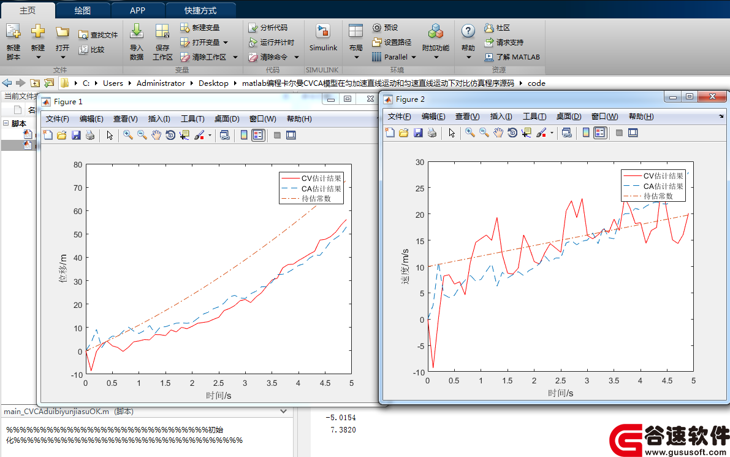Click 查找文件 (Find Files)
The image size is (730, 457).
coord(98,35)
